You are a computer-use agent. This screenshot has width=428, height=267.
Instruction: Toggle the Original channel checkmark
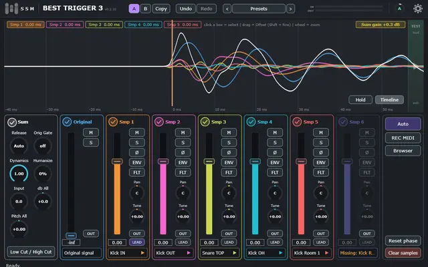point(67,121)
